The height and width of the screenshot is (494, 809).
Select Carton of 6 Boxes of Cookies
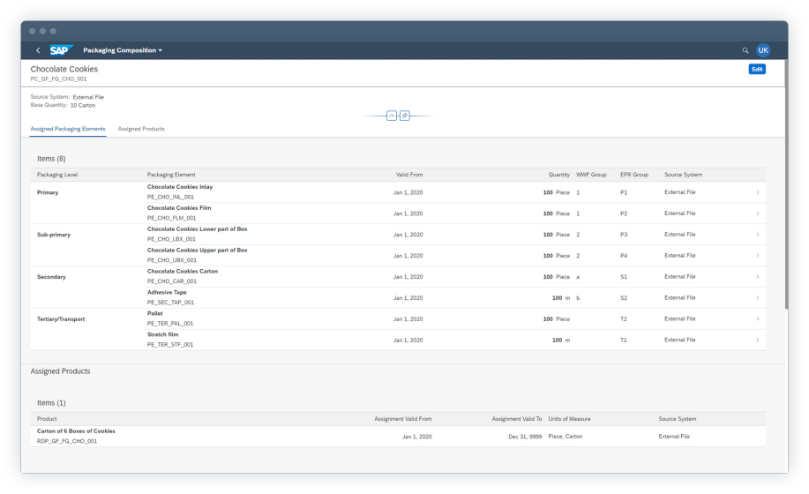[x=76, y=431]
